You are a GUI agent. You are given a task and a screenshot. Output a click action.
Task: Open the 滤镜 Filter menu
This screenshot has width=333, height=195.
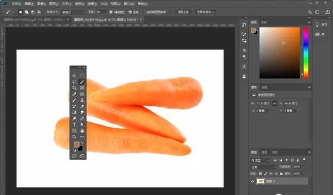point(92,4)
